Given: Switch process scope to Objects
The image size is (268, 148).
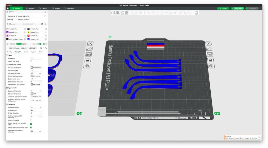Looking at the screenshot, I should click(x=24, y=44).
